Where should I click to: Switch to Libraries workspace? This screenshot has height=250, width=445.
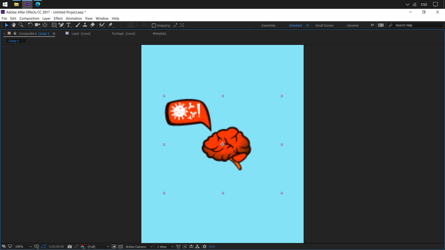352,25
